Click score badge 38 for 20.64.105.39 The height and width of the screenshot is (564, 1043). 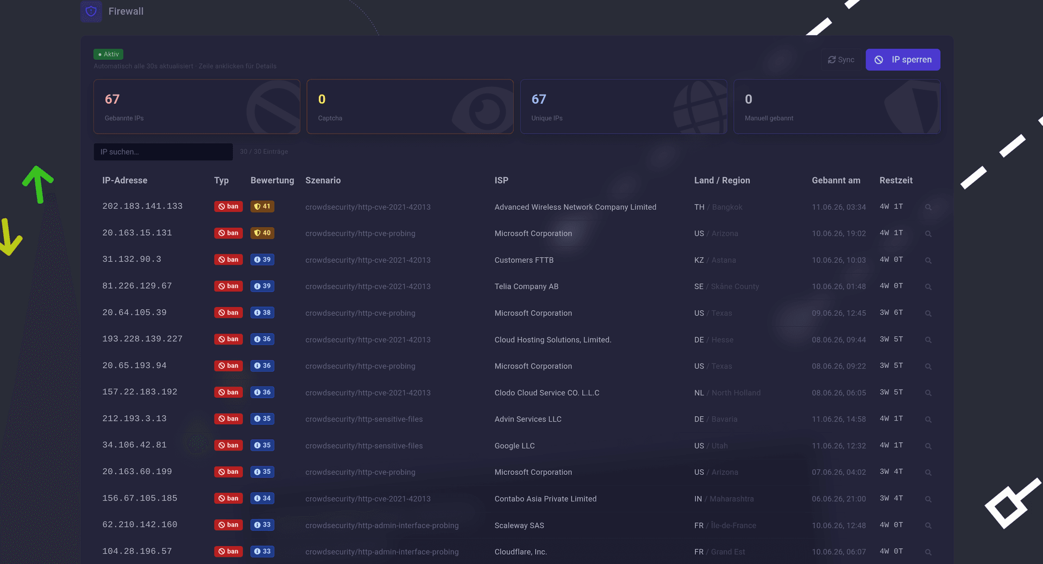(x=262, y=312)
